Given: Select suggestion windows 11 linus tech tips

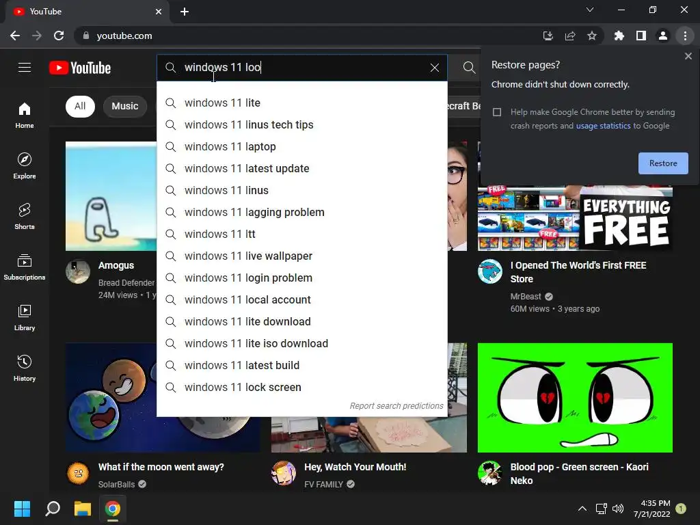Looking at the screenshot, I should (302, 124).
